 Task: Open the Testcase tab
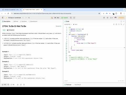[68, 85]
